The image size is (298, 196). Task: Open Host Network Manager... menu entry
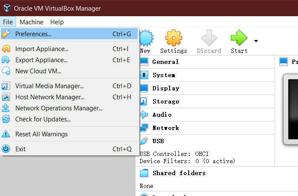point(69,97)
